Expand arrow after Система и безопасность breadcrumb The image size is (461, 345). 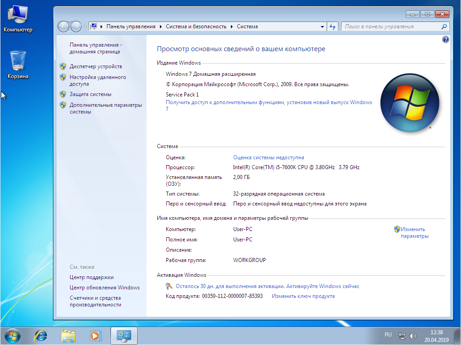(x=232, y=27)
